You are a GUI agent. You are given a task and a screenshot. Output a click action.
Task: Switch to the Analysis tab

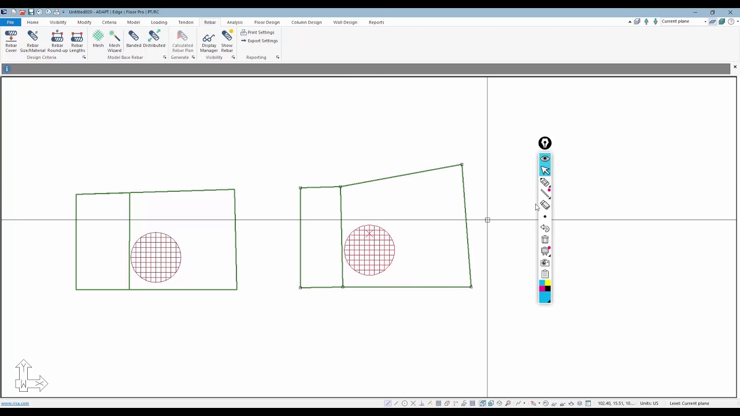[235, 22]
